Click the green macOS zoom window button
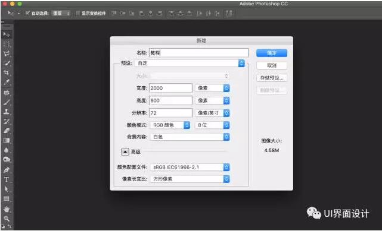The height and width of the screenshot is (231, 382). [x=20, y=4]
